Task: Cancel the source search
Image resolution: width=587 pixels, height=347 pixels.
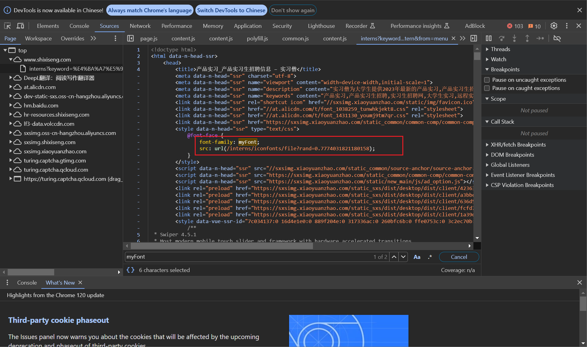Action: point(459,257)
